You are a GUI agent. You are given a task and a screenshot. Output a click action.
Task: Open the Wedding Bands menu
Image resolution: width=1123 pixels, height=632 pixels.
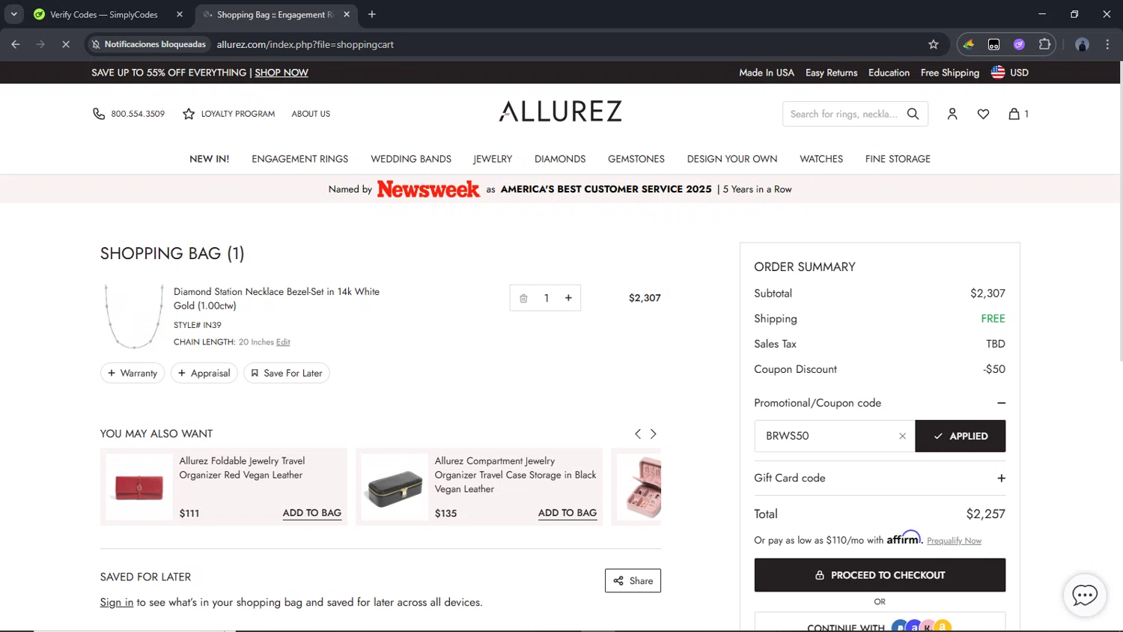(x=411, y=159)
